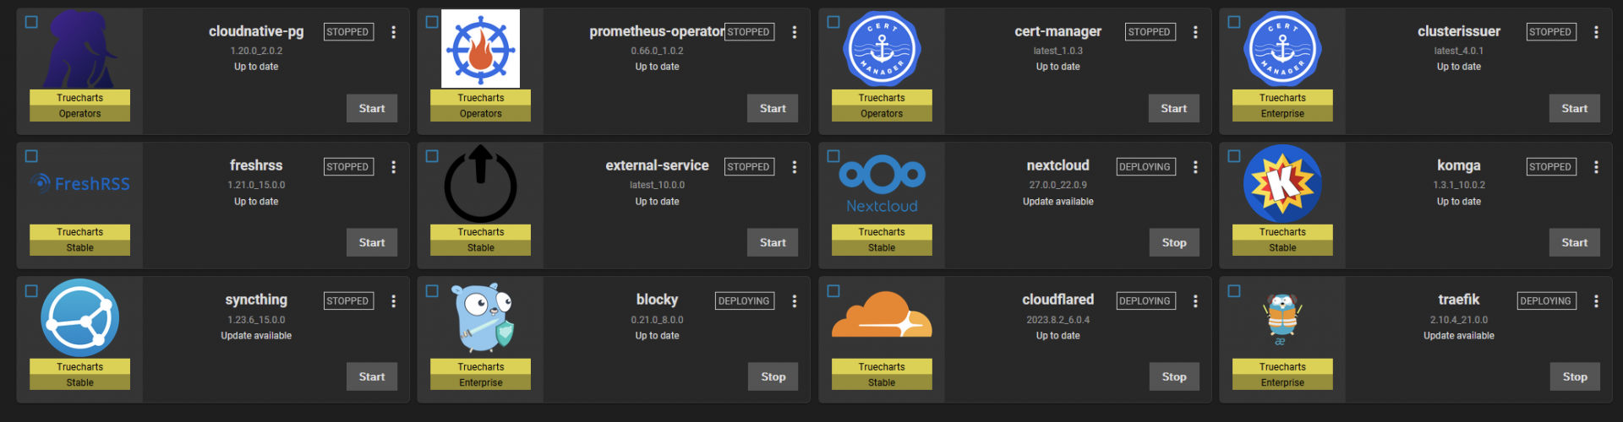Stop the traefik app

(x=1574, y=376)
